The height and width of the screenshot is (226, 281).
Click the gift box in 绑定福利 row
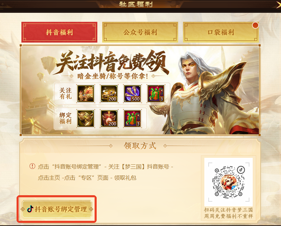point(133,119)
